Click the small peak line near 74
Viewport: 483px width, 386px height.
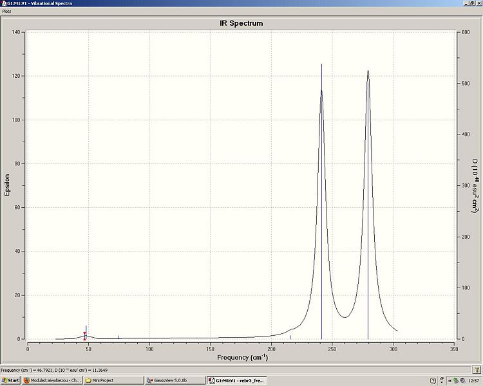click(118, 337)
